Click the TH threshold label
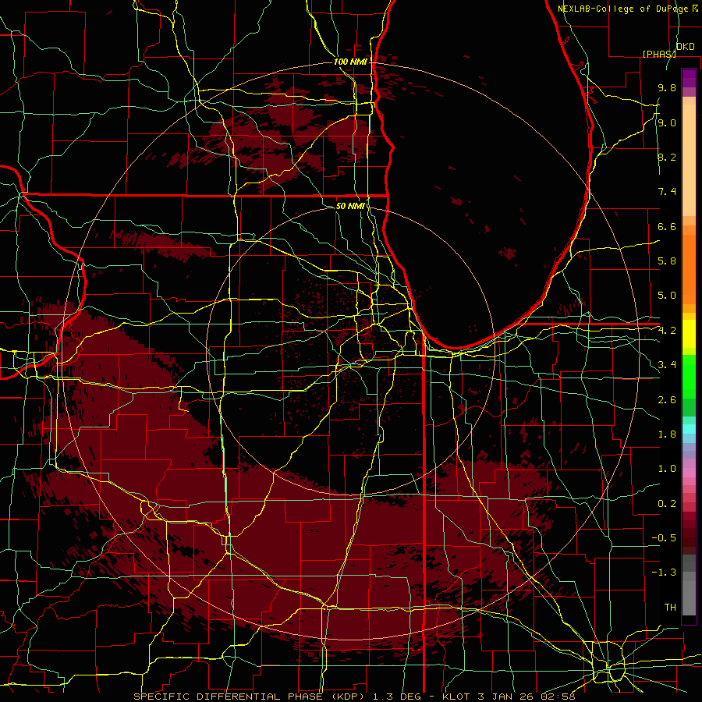The height and width of the screenshot is (702, 702). point(670,607)
